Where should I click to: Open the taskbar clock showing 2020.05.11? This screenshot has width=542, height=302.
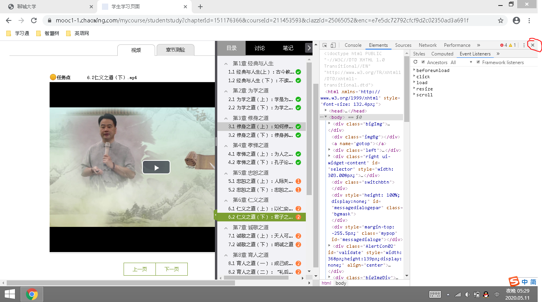(x=517, y=294)
